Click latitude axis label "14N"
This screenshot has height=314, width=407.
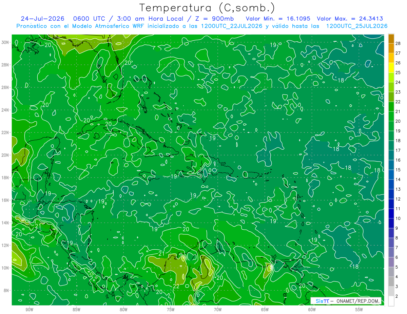(5, 223)
